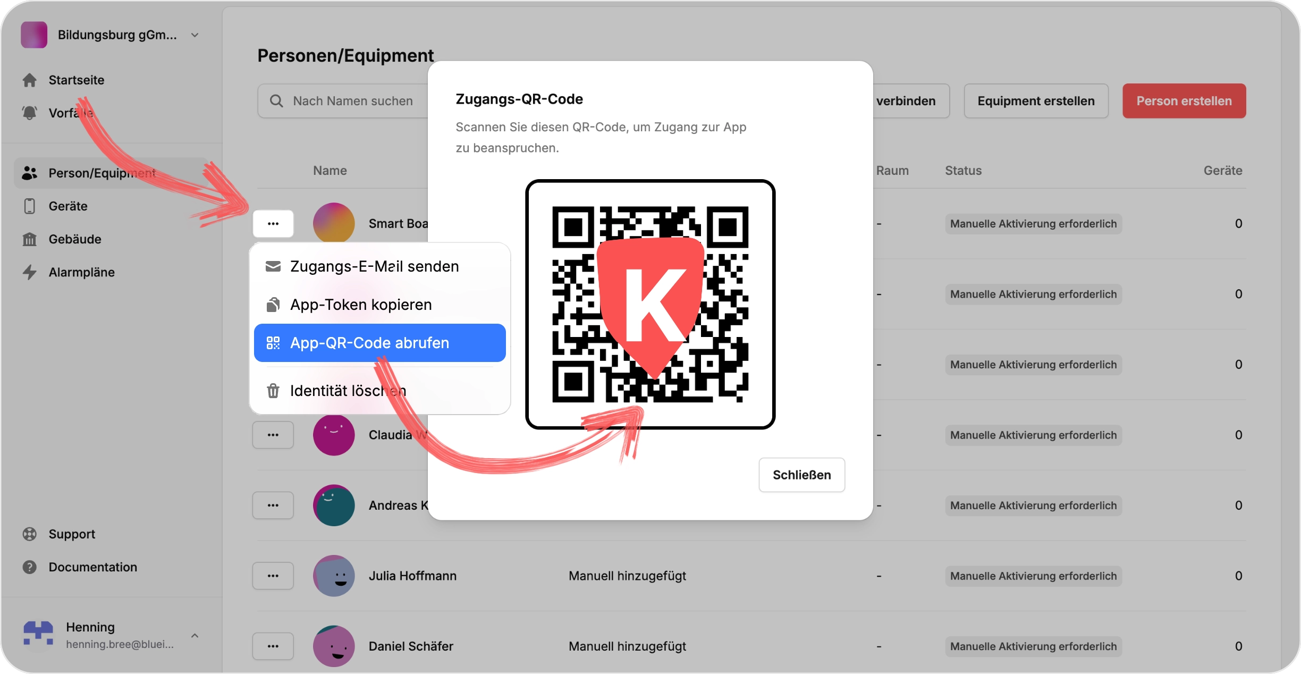The image size is (1301, 674).
Task: Click the search magnifier icon
Action: 276,100
